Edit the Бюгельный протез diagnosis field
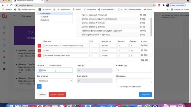Image resolution: width=191 pixels, height=107 pixels. point(66,46)
